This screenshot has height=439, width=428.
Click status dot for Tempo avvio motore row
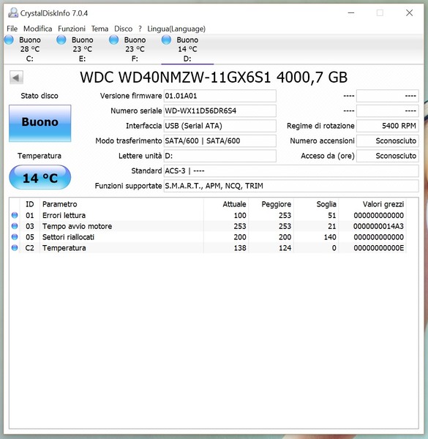15,226
